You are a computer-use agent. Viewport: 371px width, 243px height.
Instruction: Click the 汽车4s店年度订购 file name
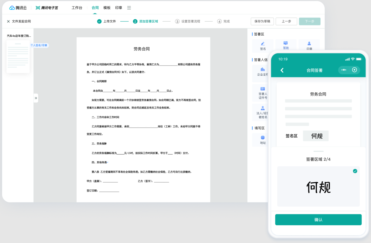click(x=19, y=36)
